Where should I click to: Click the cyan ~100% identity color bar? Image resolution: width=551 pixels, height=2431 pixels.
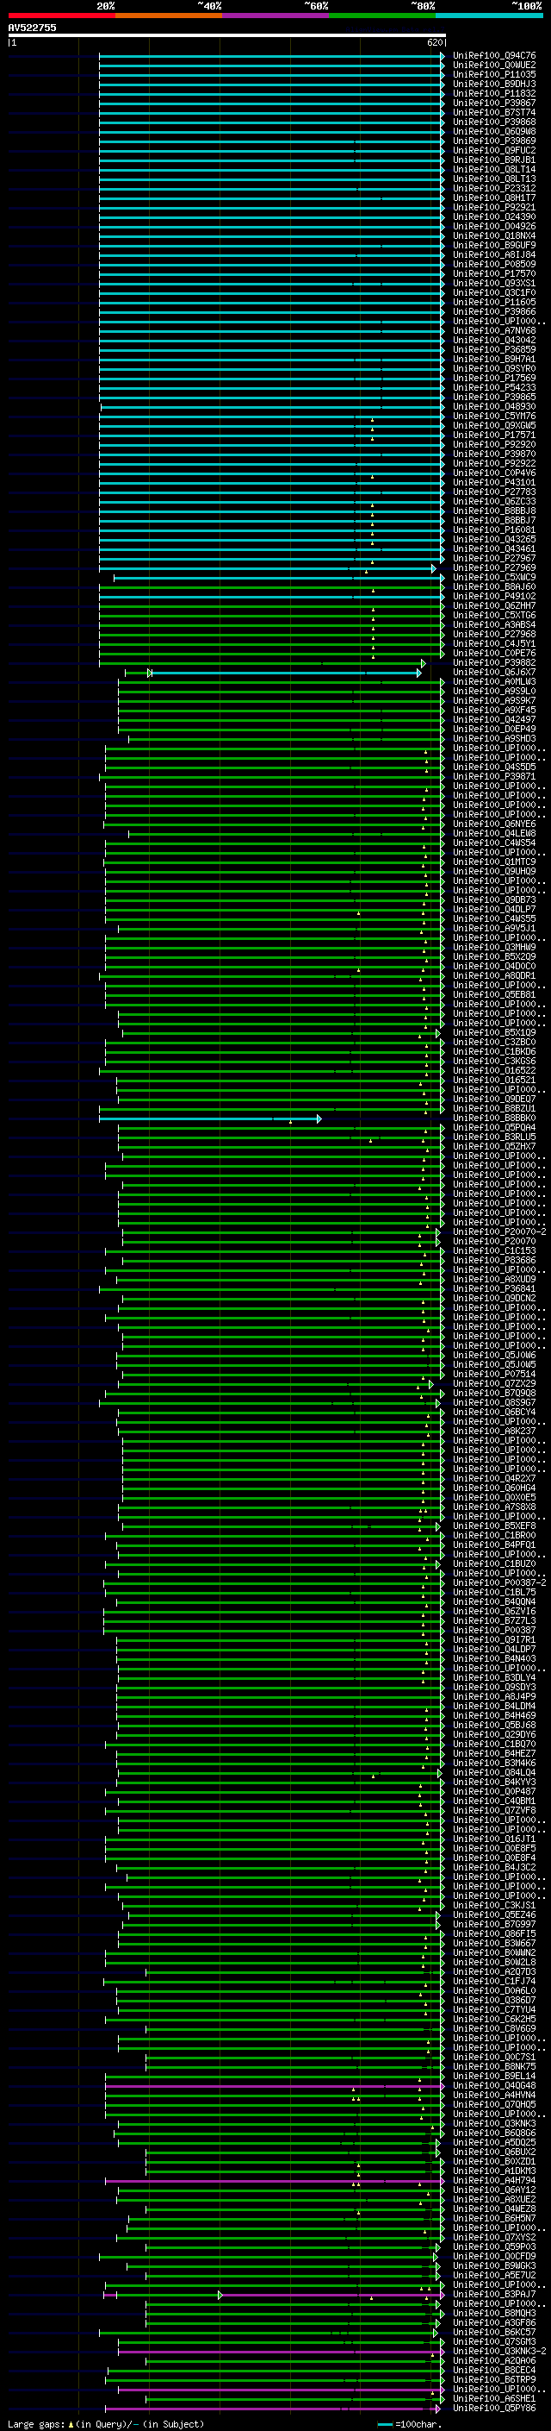click(489, 16)
